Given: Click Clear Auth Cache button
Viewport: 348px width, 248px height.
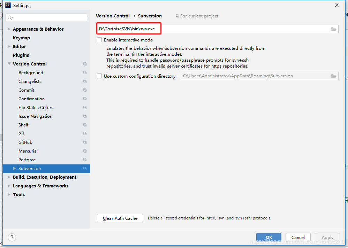Looking at the screenshot, I should [120, 218].
